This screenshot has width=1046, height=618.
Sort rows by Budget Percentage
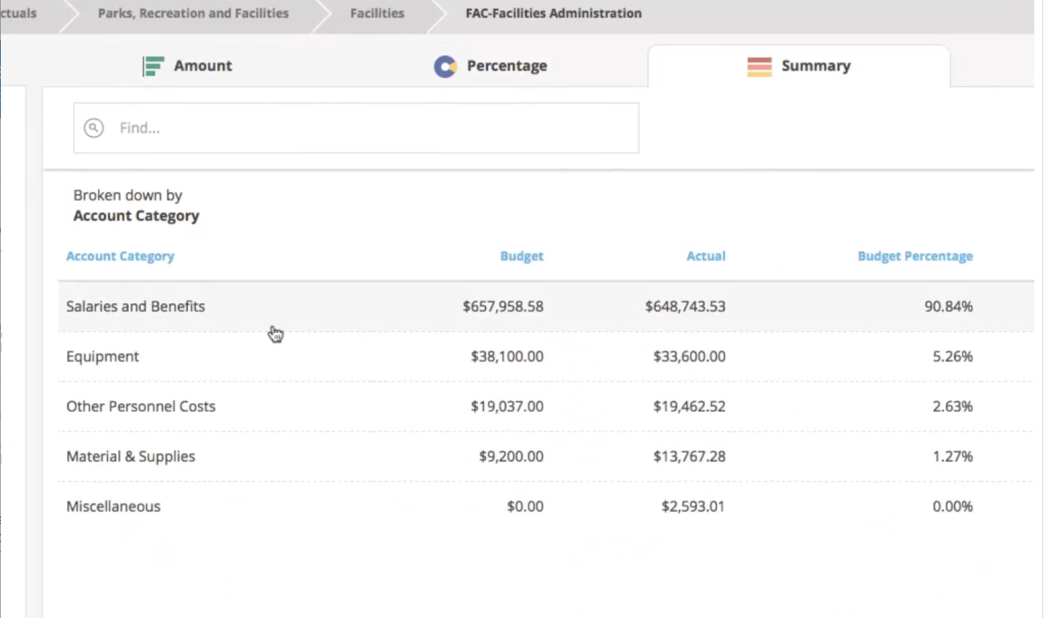pos(914,256)
